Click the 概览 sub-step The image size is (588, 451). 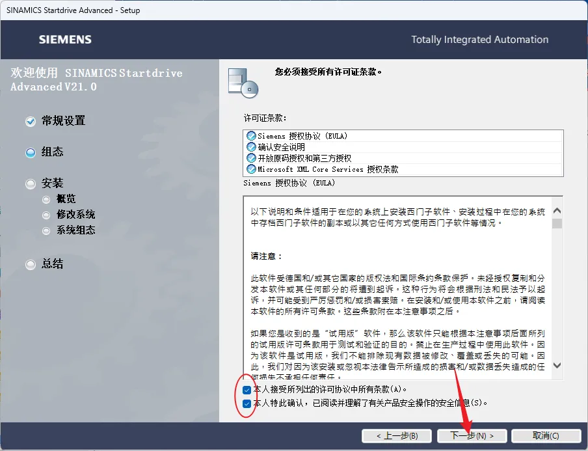point(66,199)
